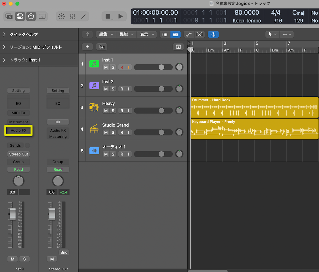Click the highlighted Audio FX slot on Inst 1

pos(19,130)
